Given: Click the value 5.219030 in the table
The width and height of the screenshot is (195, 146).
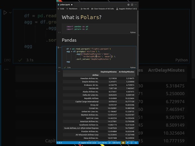Looking at the screenshot, I should [113, 78].
